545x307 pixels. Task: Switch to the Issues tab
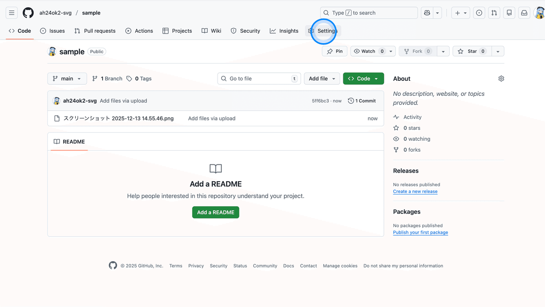pyautogui.click(x=52, y=31)
